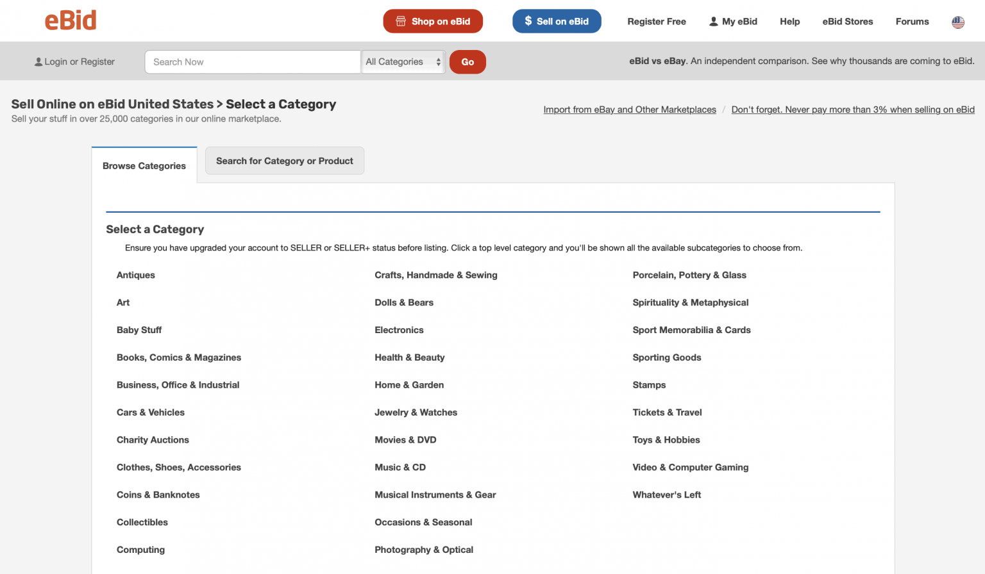Image resolution: width=985 pixels, height=574 pixels.
Task: Click the Sell on eBid button
Action: [x=557, y=21]
